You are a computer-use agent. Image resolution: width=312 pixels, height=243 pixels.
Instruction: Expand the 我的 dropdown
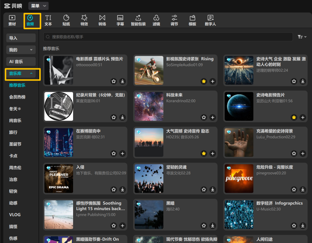21,50
